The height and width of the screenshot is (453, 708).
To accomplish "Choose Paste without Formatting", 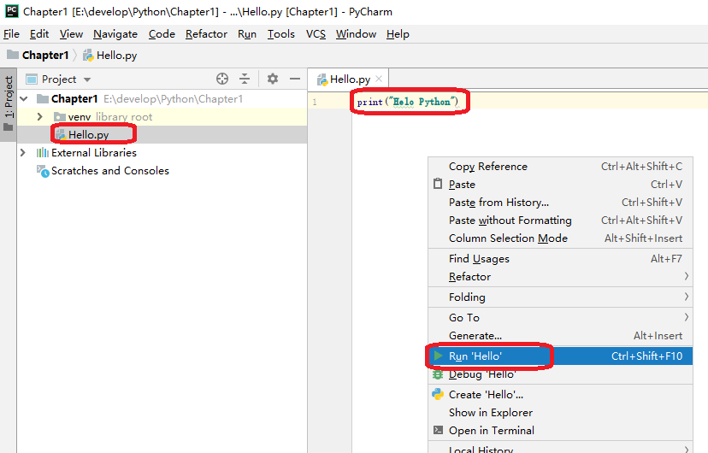I will pyautogui.click(x=560, y=221).
